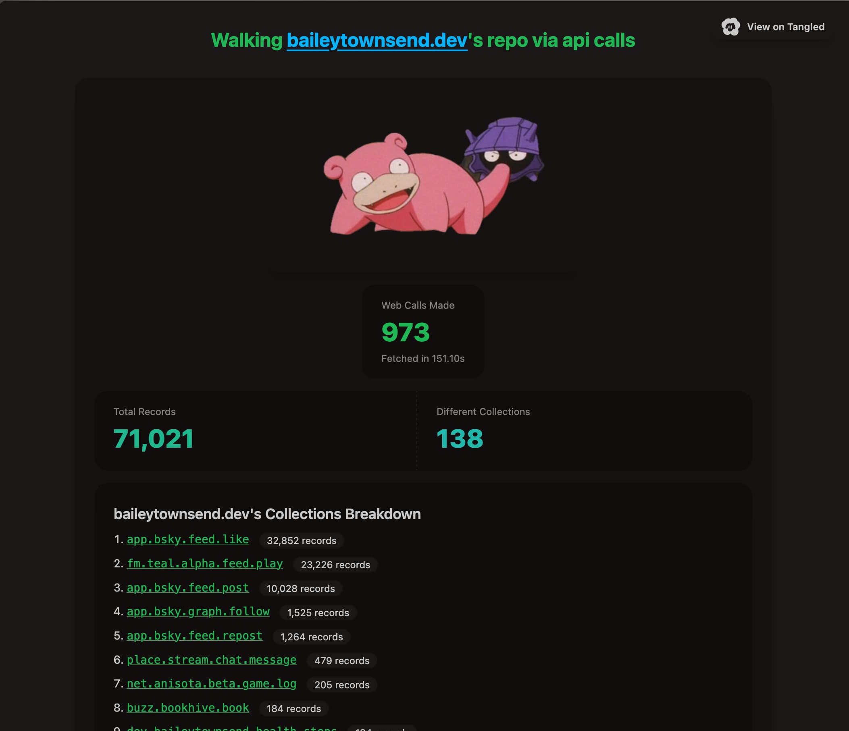Click the 23,226 records badge
849x731 pixels.
335,565
